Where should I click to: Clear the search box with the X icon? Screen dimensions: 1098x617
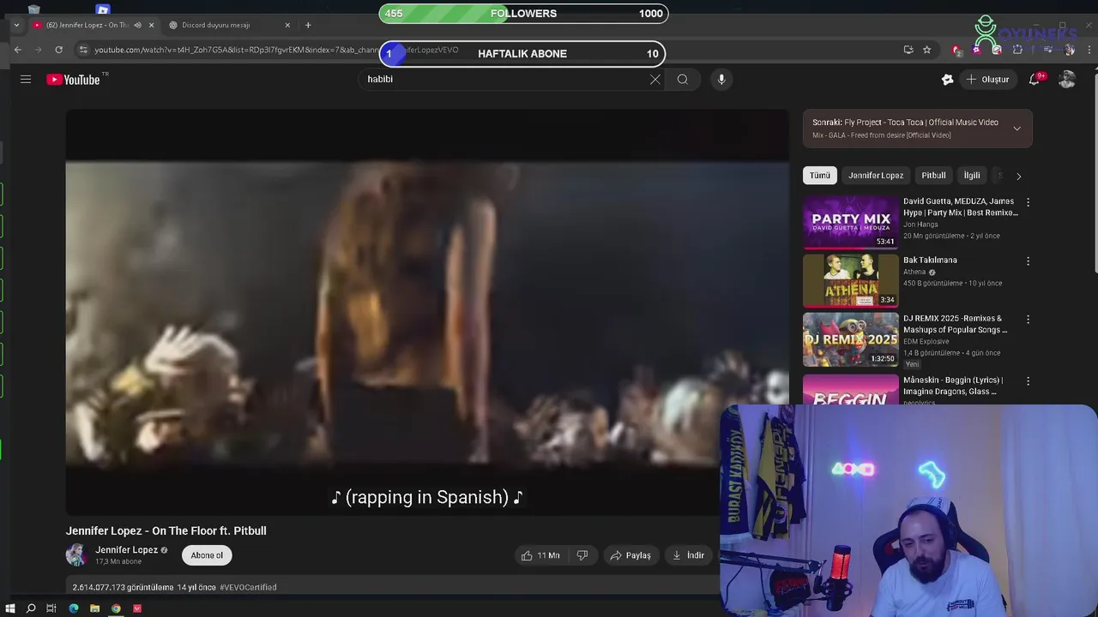point(655,79)
